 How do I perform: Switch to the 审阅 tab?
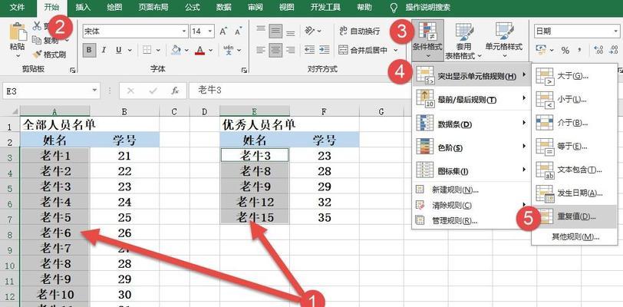255,7
